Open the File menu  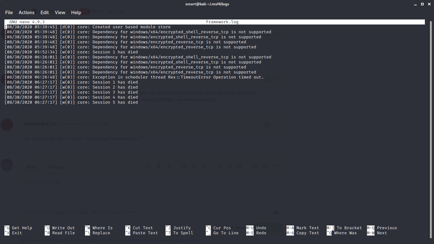point(9,13)
